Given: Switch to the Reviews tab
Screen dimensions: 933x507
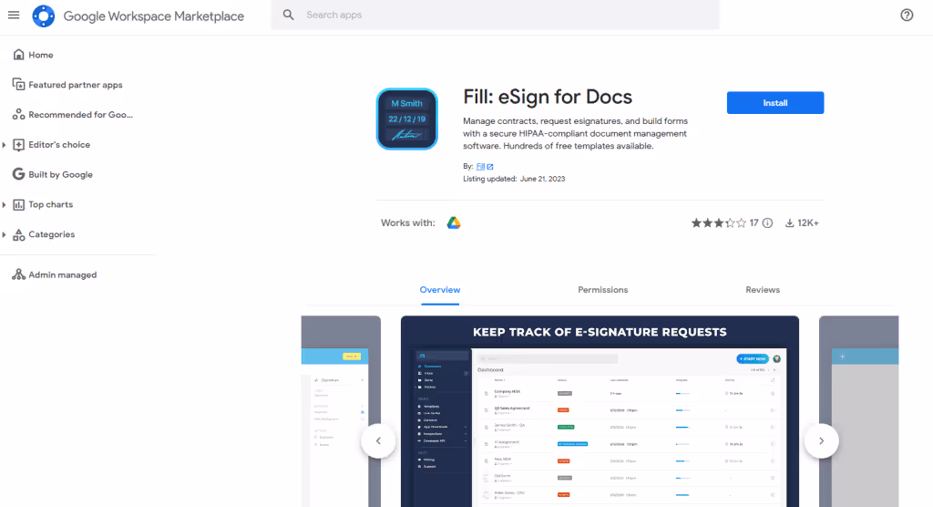Looking at the screenshot, I should tap(763, 290).
